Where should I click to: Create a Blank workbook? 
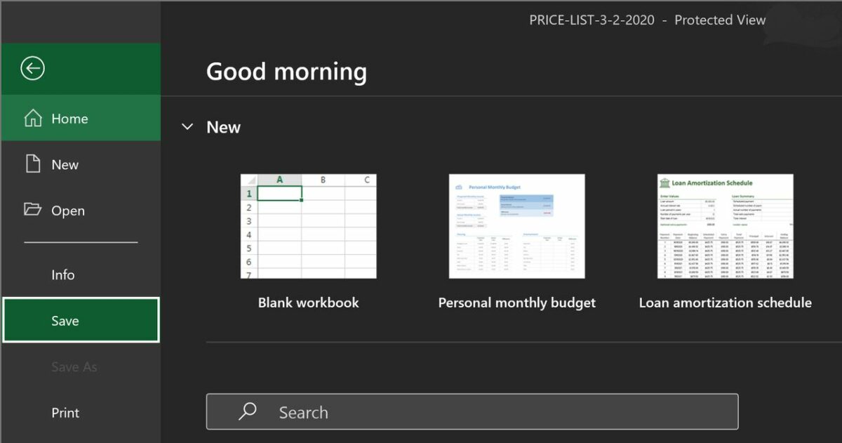(x=308, y=225)
